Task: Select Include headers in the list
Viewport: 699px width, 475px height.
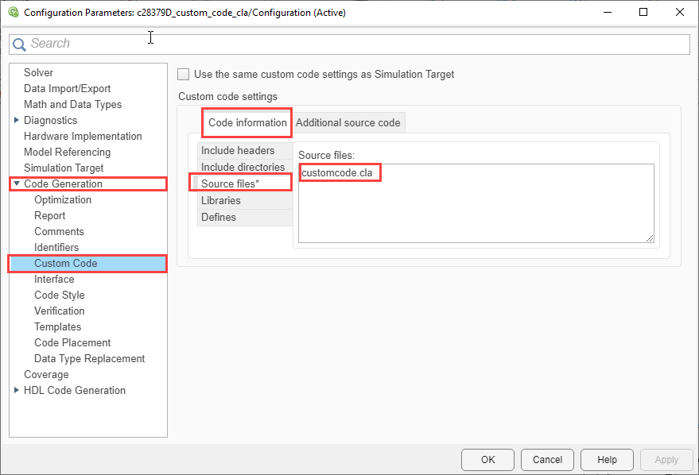Action: (x=238, y=150)
